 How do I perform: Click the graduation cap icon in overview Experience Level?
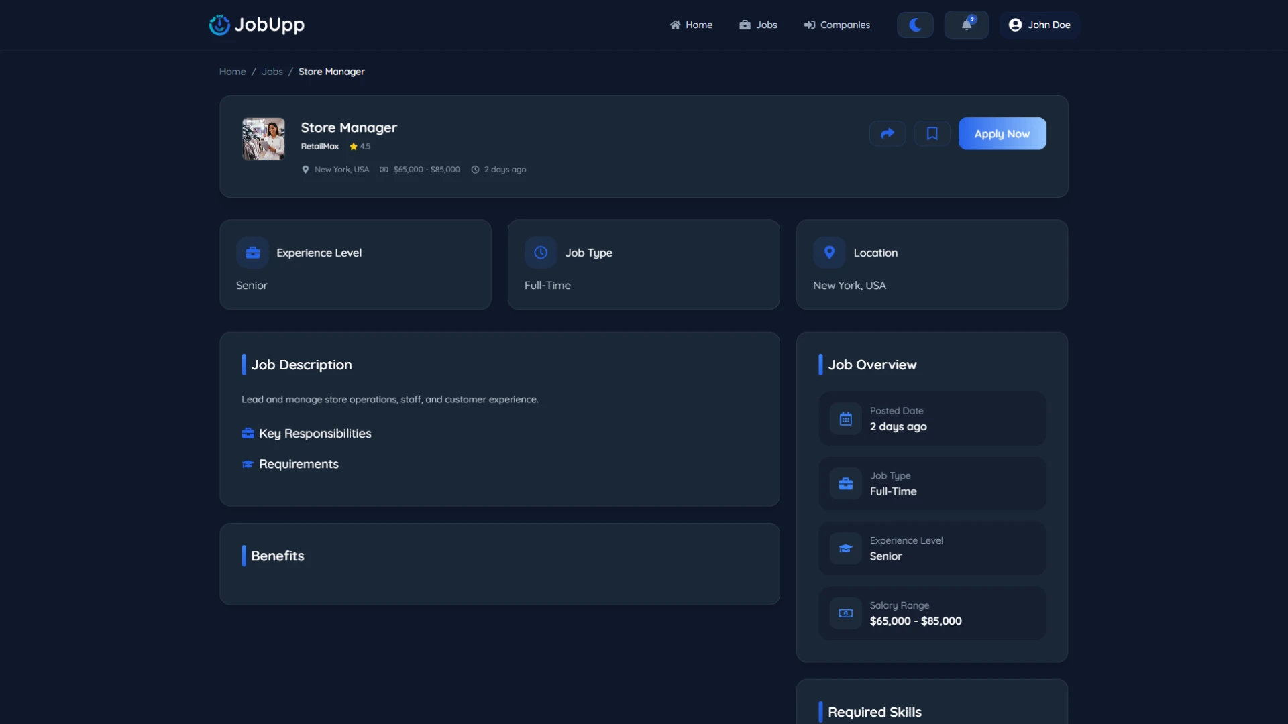tap(845, 548)
